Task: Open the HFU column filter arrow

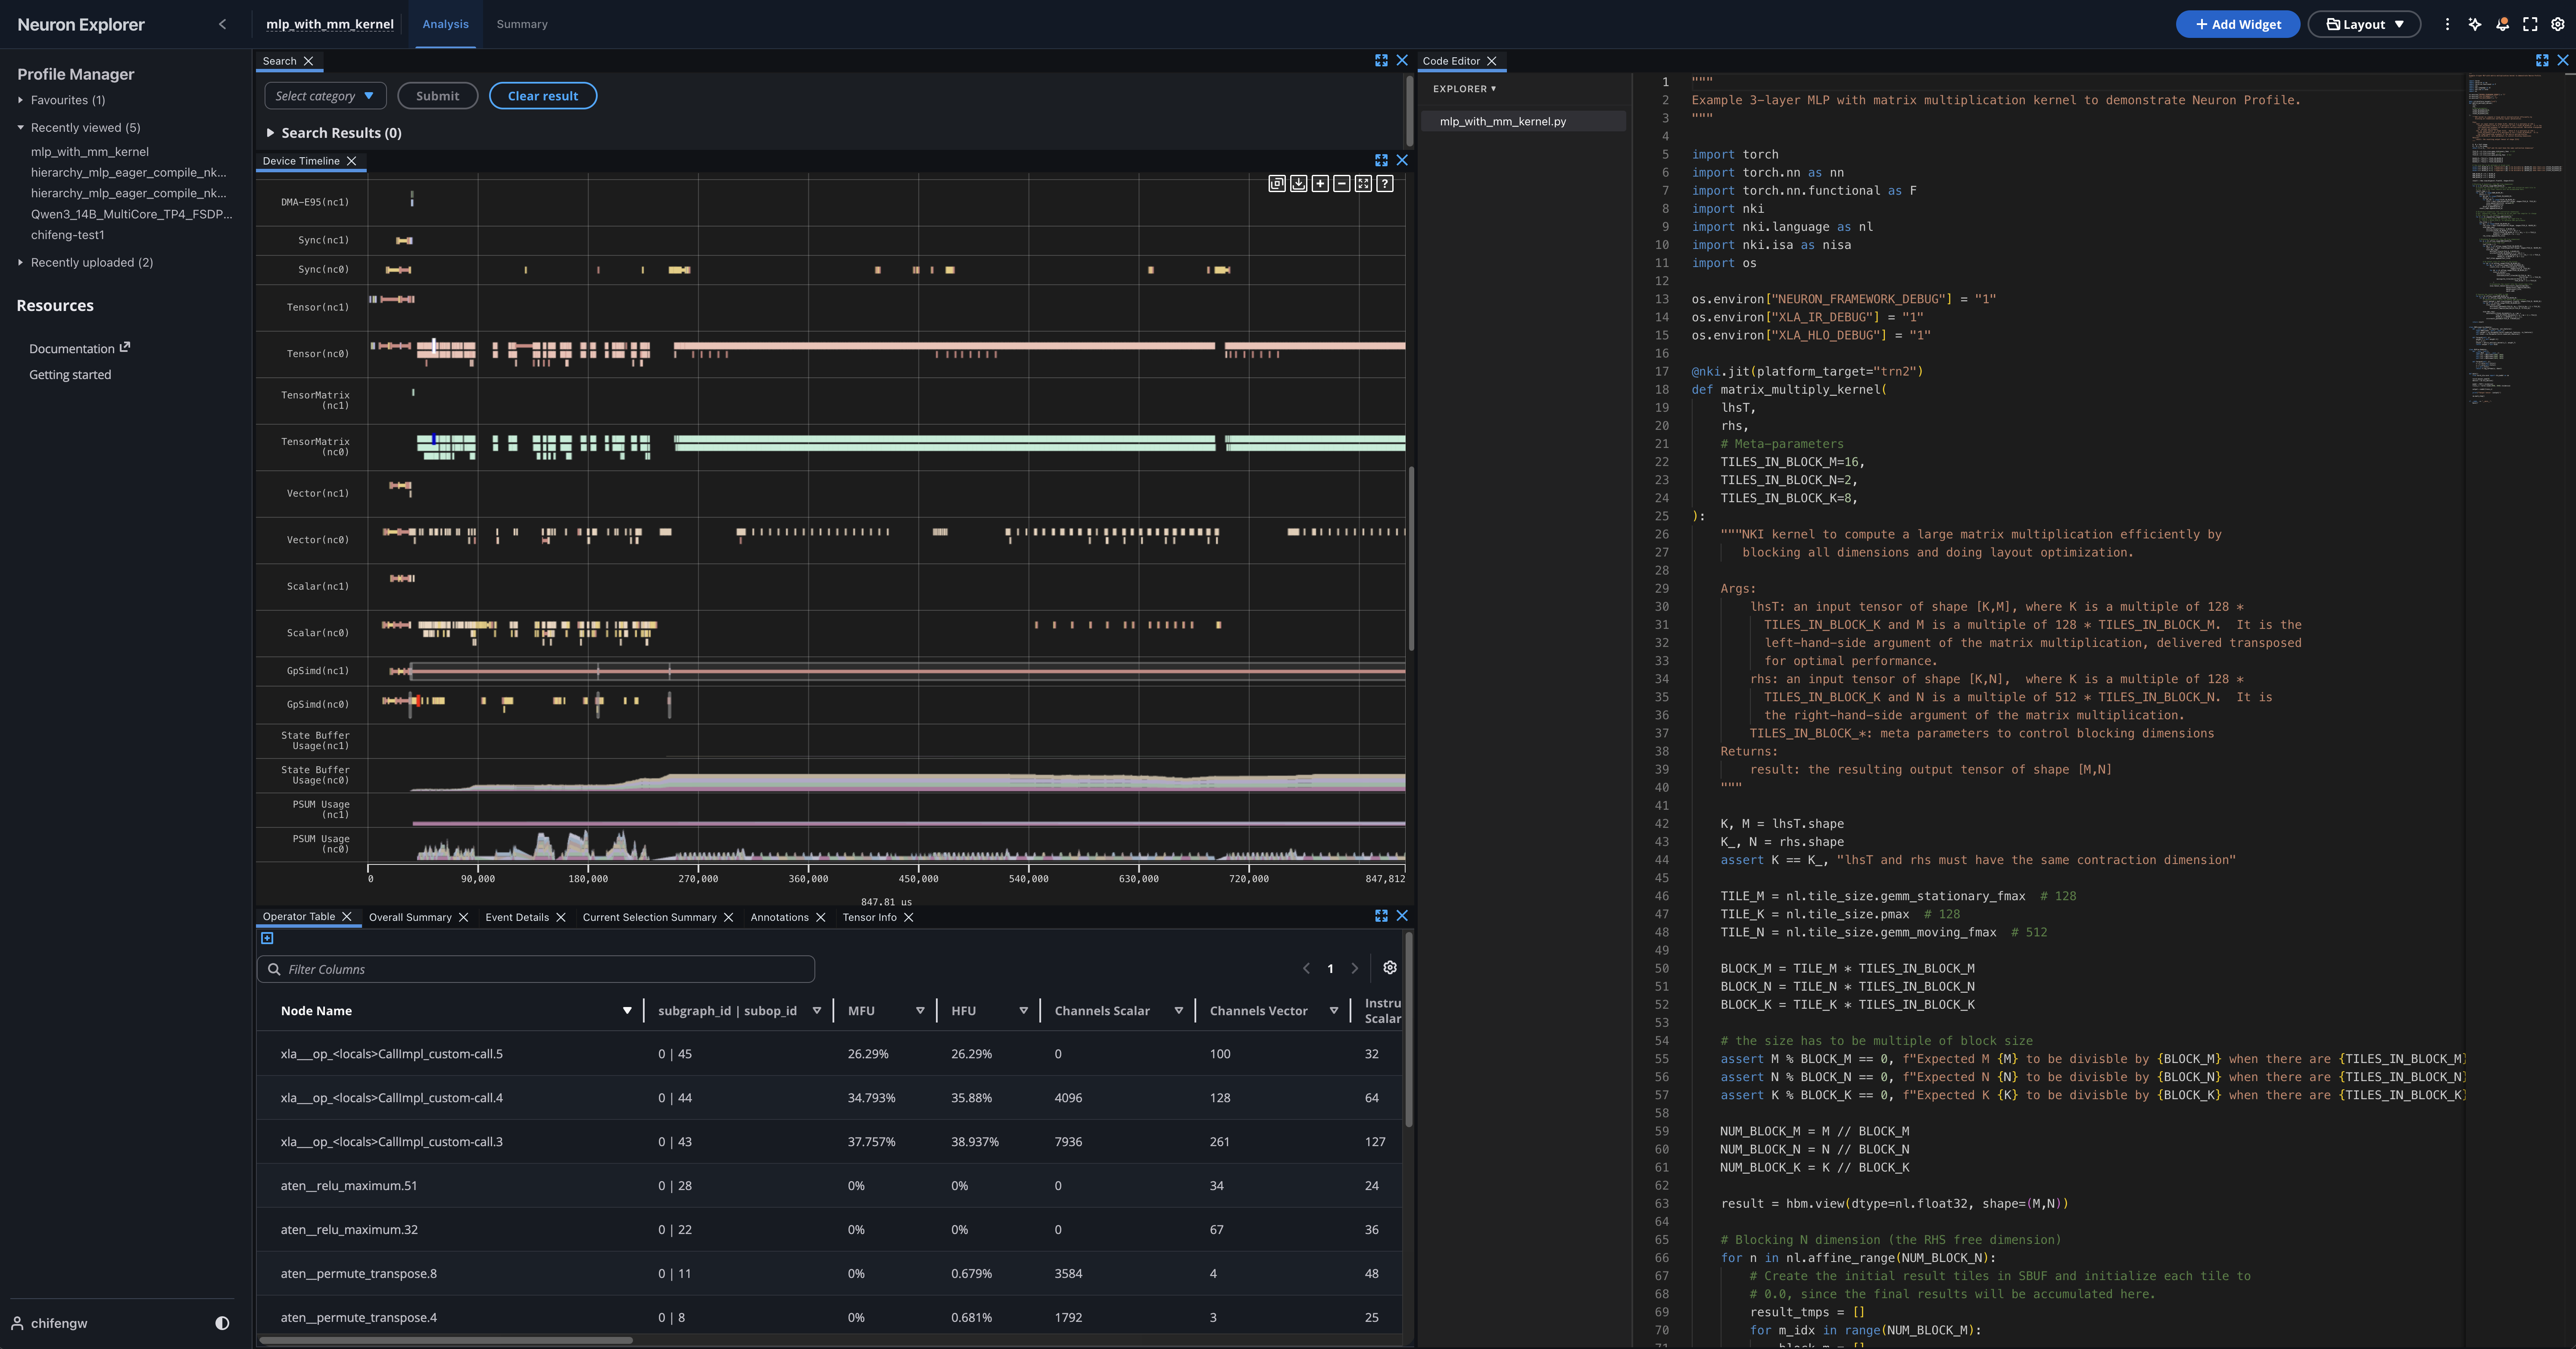Action: tap(1023, 1010)
